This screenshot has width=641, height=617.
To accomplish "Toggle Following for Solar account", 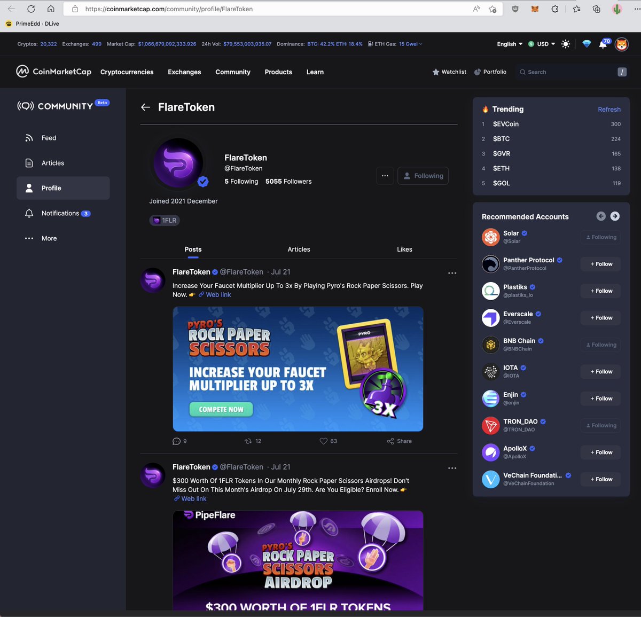I will [x=601, y=237].
